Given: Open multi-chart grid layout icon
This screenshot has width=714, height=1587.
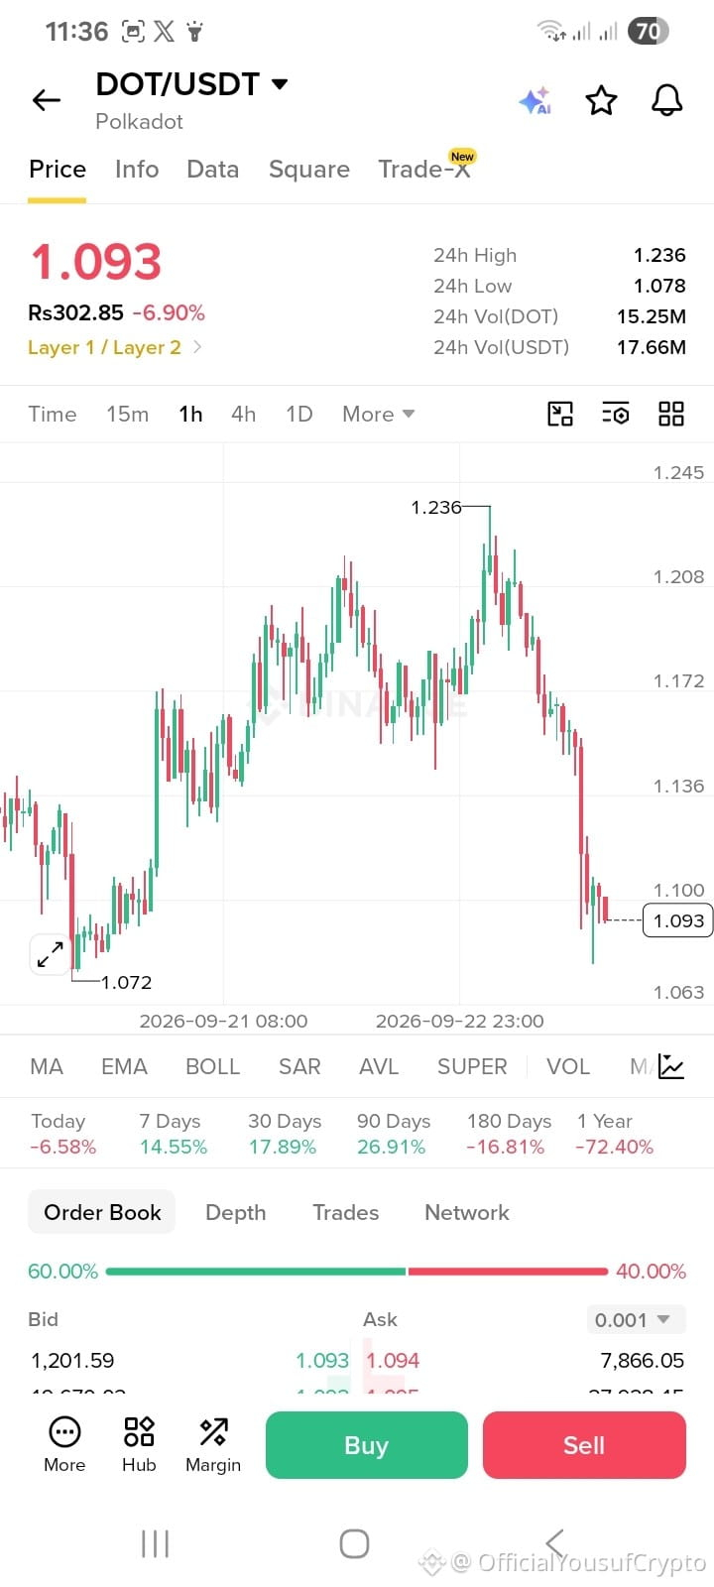Looking at the screenshot, I should 671,414.
